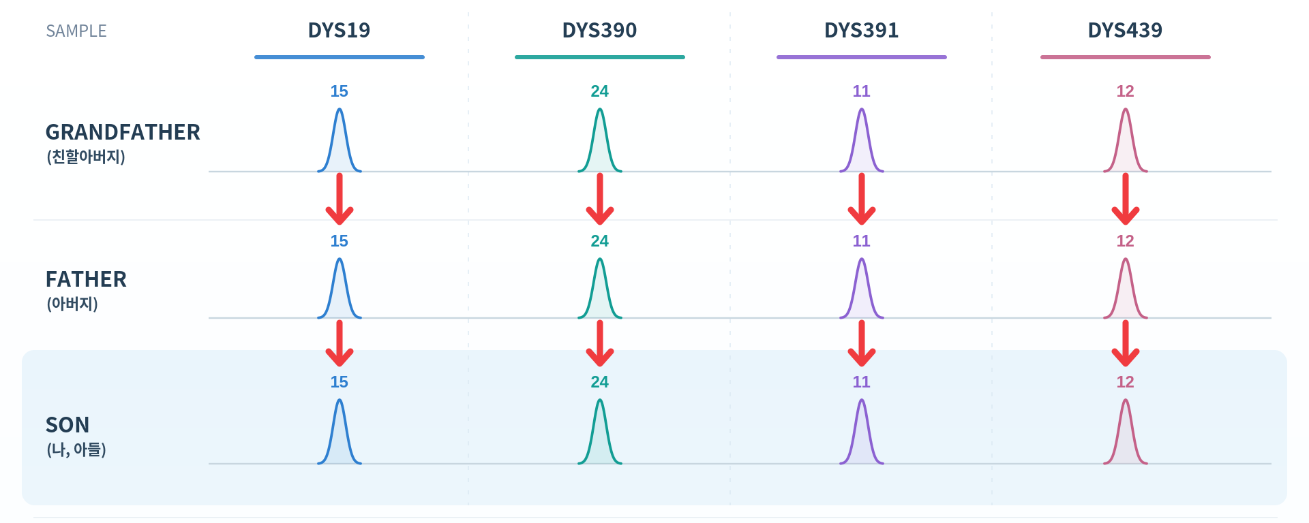Select the purple DYS391 peak in Son row
This screenshot has width=1309, height=523.
coord(862,432)
